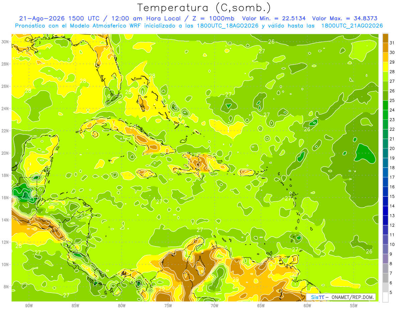Click the '24N' latitude label

click(5, 109)
